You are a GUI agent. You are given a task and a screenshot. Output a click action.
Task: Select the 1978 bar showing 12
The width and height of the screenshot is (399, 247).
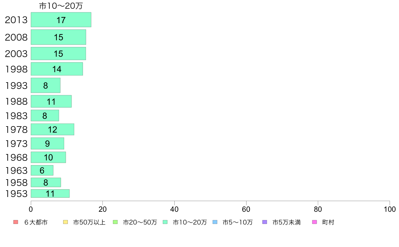[x=52, y=130]
